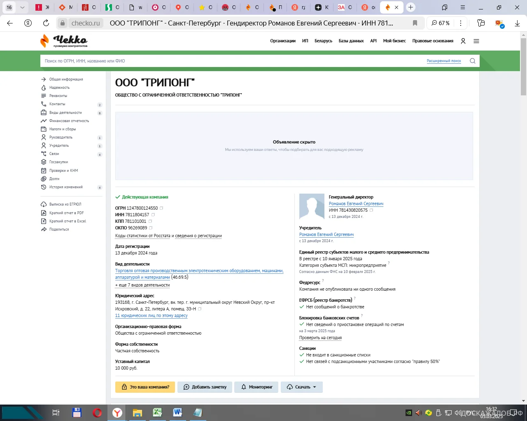Open director link Романов Евгений Сергеевич
The image size is (527, 421).
pyautogui.click(x=356, y=204)
